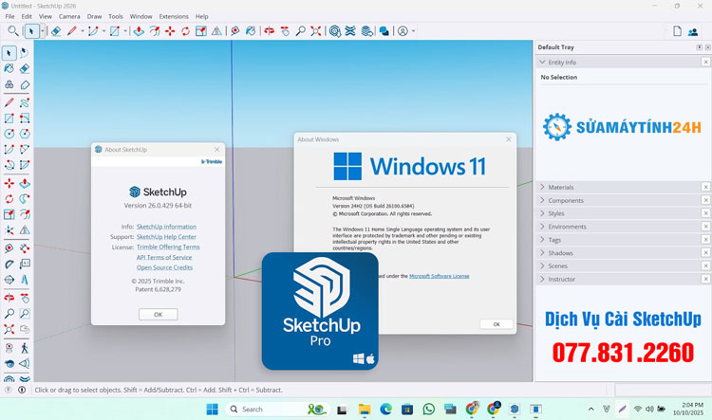Click the Tape Measure in top toolbar
This screenshot has width=712, height=420.
tap(235, 31)
